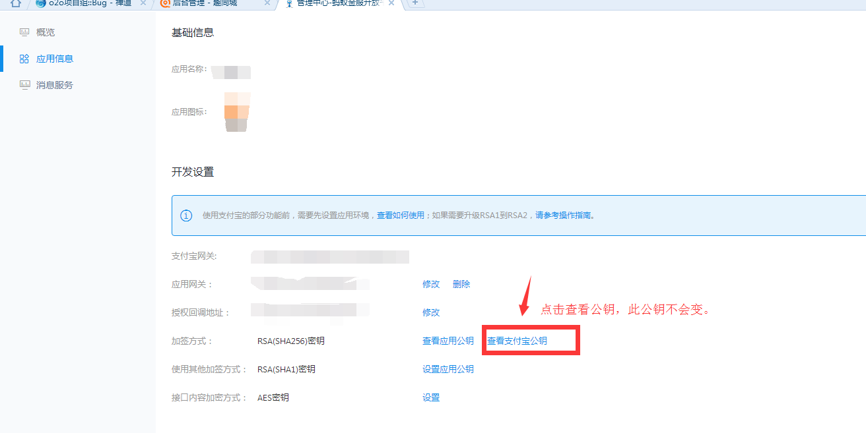Click 修改 next to 应用网关
The width and height of the screenshot is (866, 433).
click(430, 284)
